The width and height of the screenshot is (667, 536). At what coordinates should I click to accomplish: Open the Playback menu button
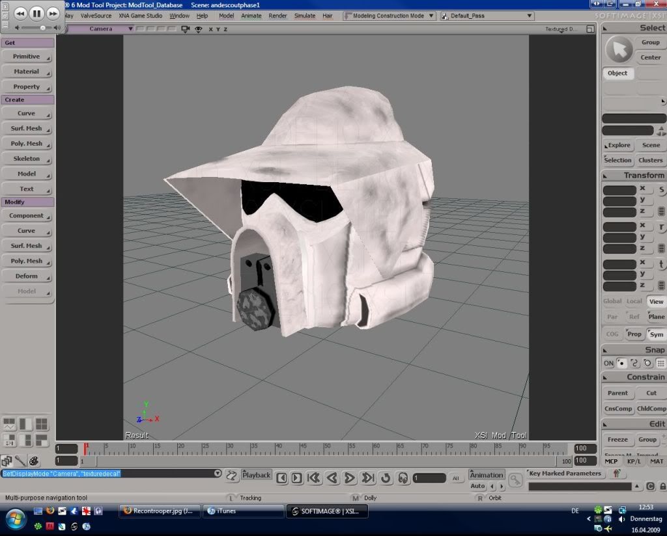pos(256,475)
